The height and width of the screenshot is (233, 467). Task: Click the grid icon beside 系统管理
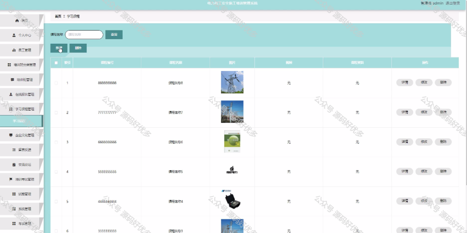click(x=14, y=208)
